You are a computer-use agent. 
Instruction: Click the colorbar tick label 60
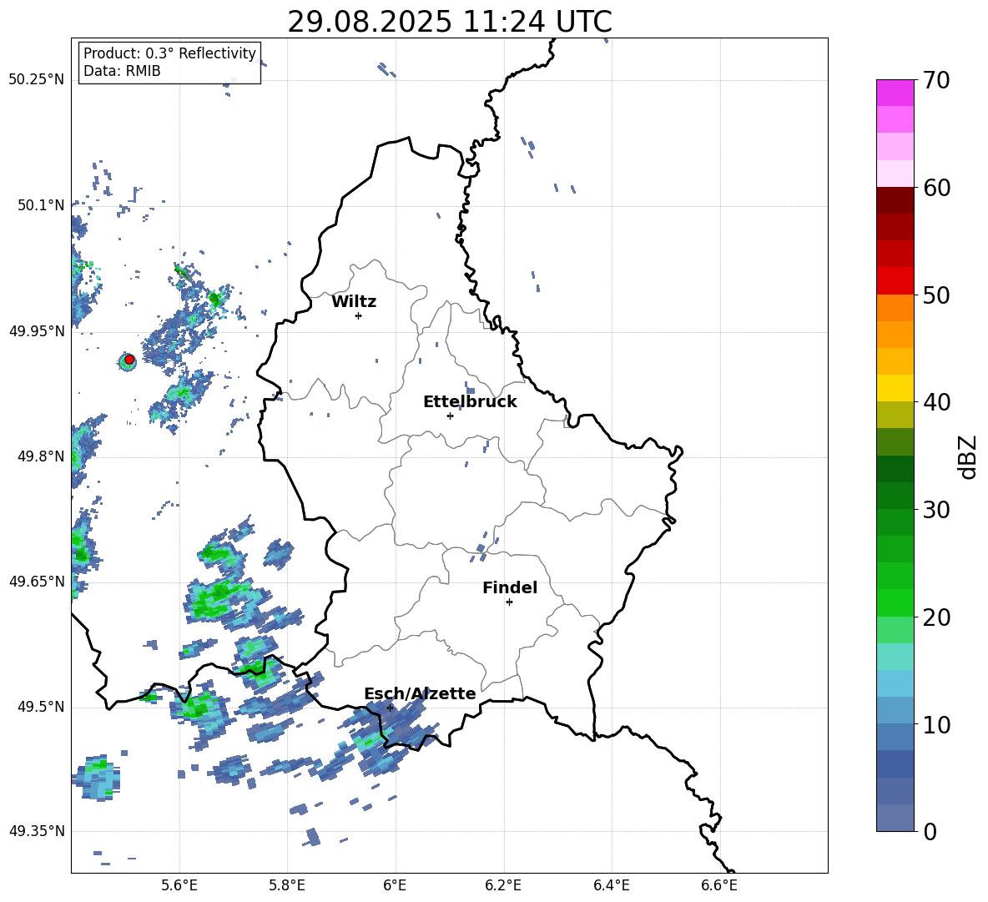pyautogui.click(x=937, y=188)
